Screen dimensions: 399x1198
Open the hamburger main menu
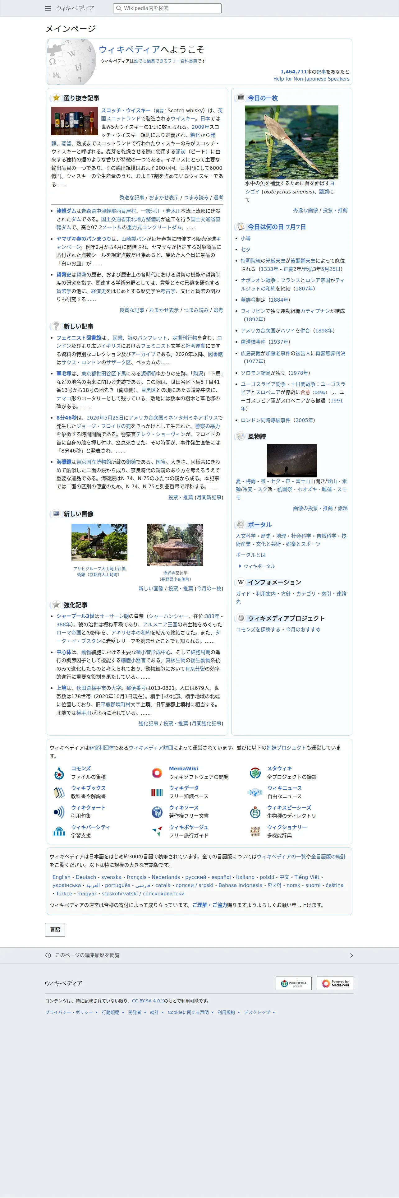coord(48,8)
